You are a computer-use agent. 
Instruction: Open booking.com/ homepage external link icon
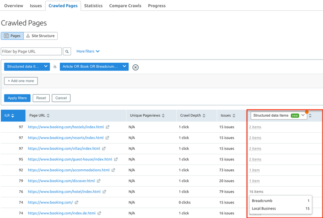coord(76,202)
